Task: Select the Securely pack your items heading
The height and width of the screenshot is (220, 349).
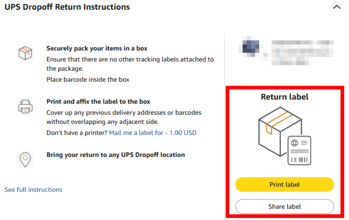Action: [97, 48]
